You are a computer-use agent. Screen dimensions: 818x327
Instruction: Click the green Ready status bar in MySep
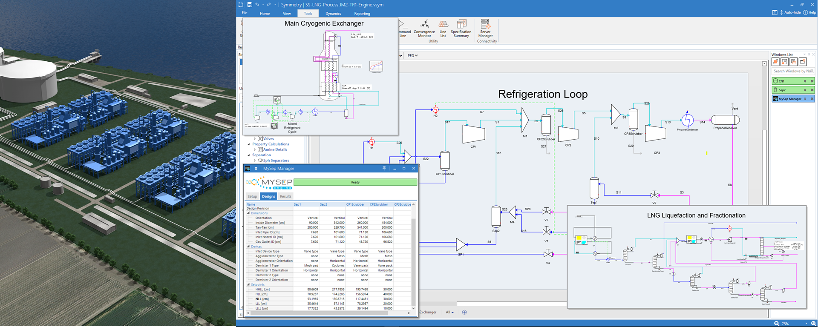[355, 182]
